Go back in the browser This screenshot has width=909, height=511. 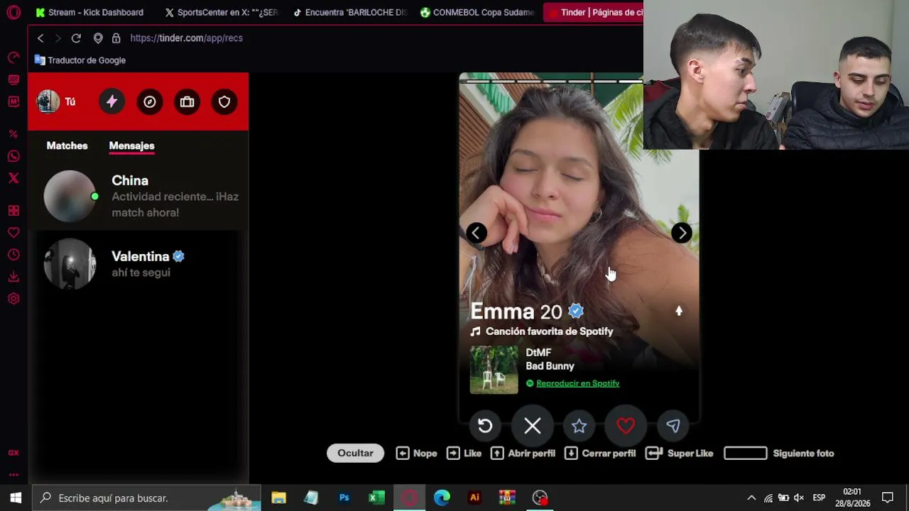[x=40, y=38]
